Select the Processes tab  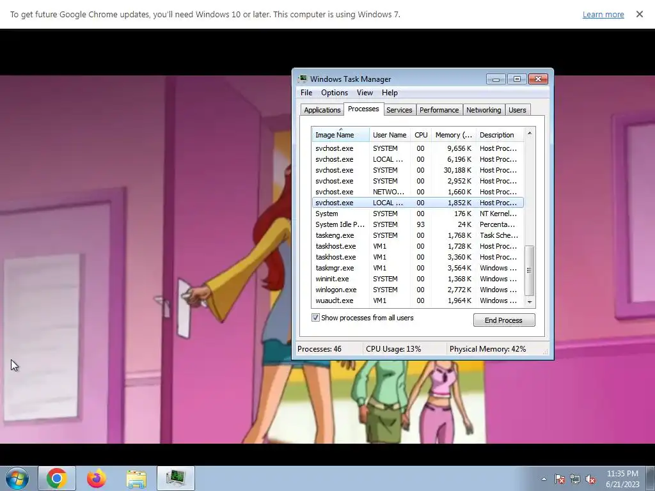pyautogui.click(x=363, y=109)
